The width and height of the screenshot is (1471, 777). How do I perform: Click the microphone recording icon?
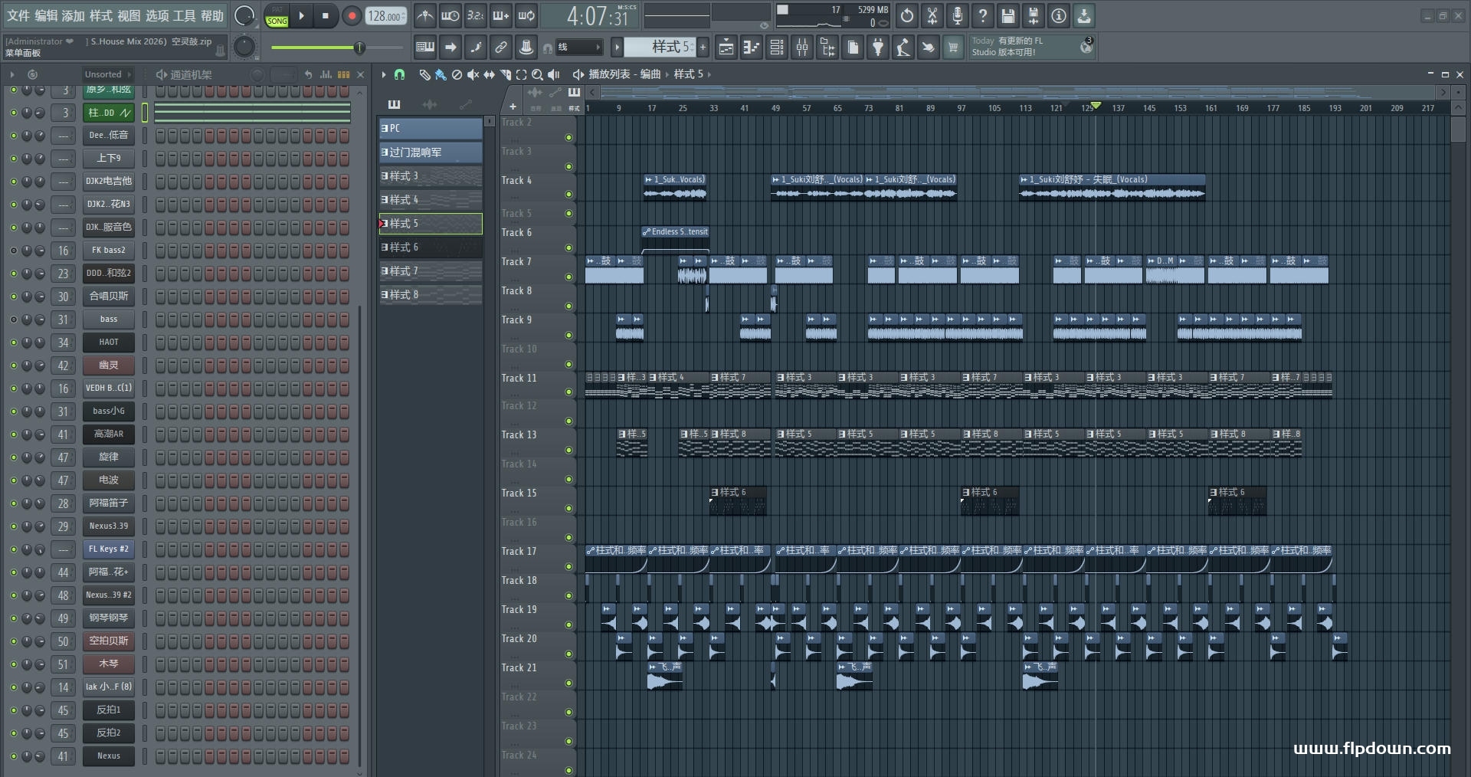click(957, 16)
